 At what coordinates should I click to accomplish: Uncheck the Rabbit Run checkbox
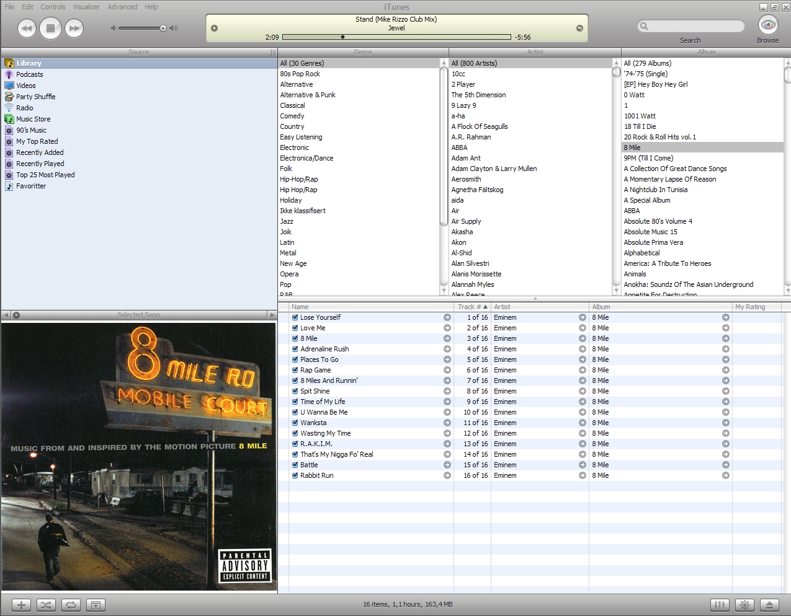pyautogui.click(x=295, y=475)
